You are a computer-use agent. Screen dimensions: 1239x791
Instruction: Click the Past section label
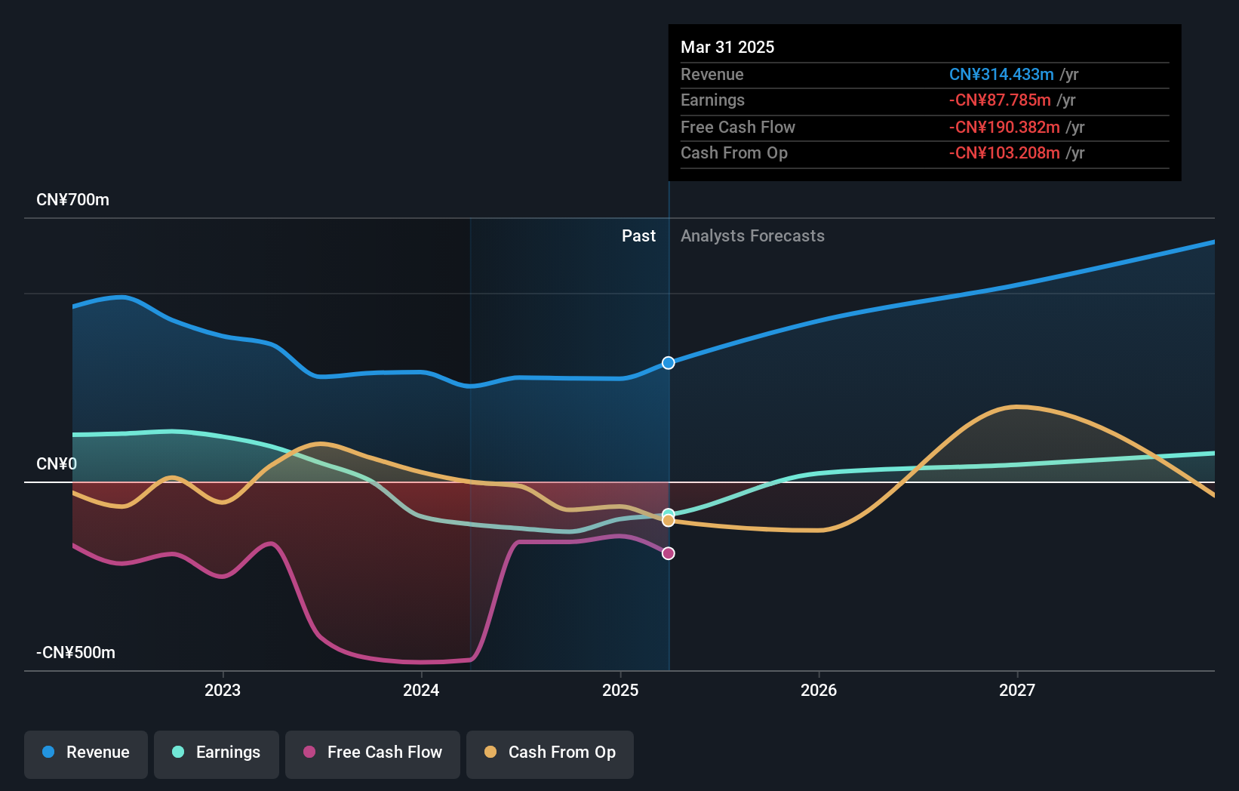(638, 236)
